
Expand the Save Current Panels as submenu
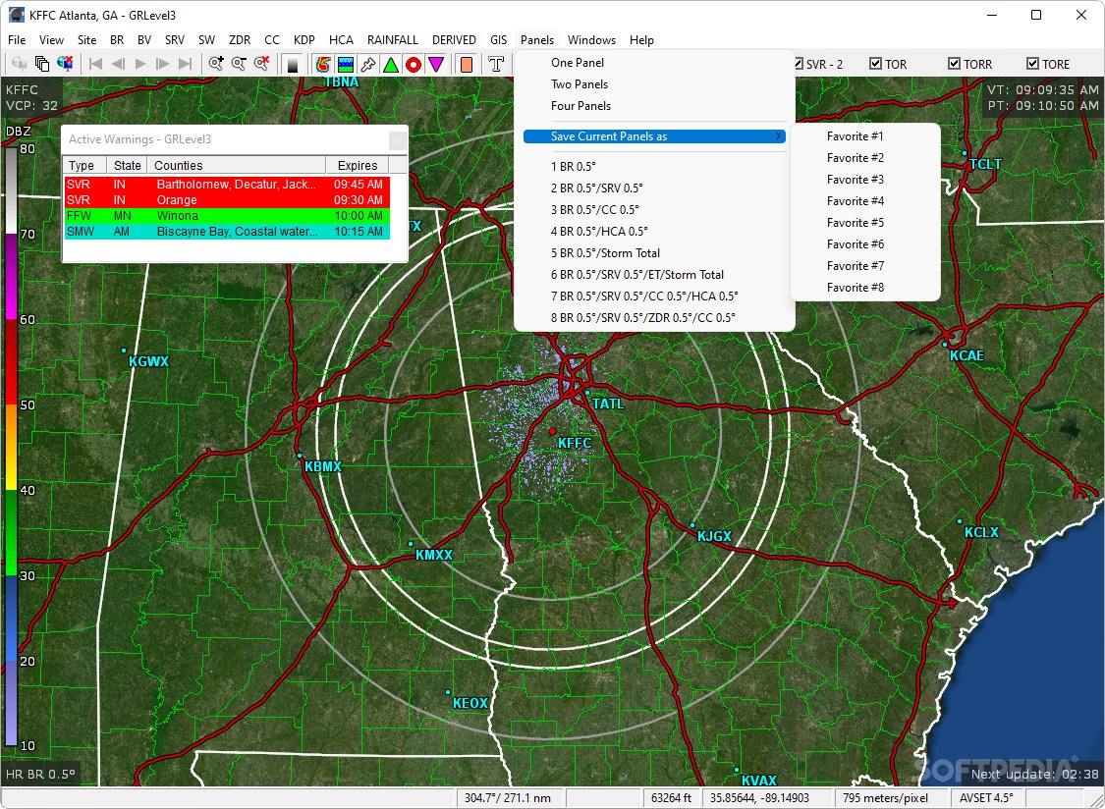pyautogui.click(x=654, y=136)
